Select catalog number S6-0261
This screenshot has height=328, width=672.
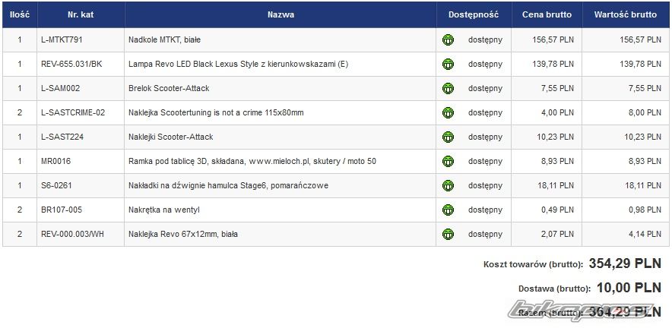pos(55,186)
